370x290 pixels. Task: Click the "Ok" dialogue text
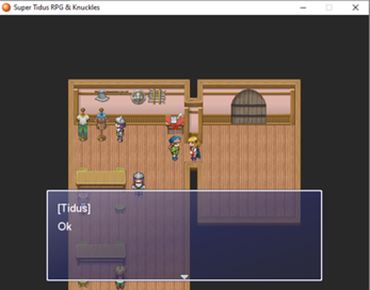tap(65, 227)
